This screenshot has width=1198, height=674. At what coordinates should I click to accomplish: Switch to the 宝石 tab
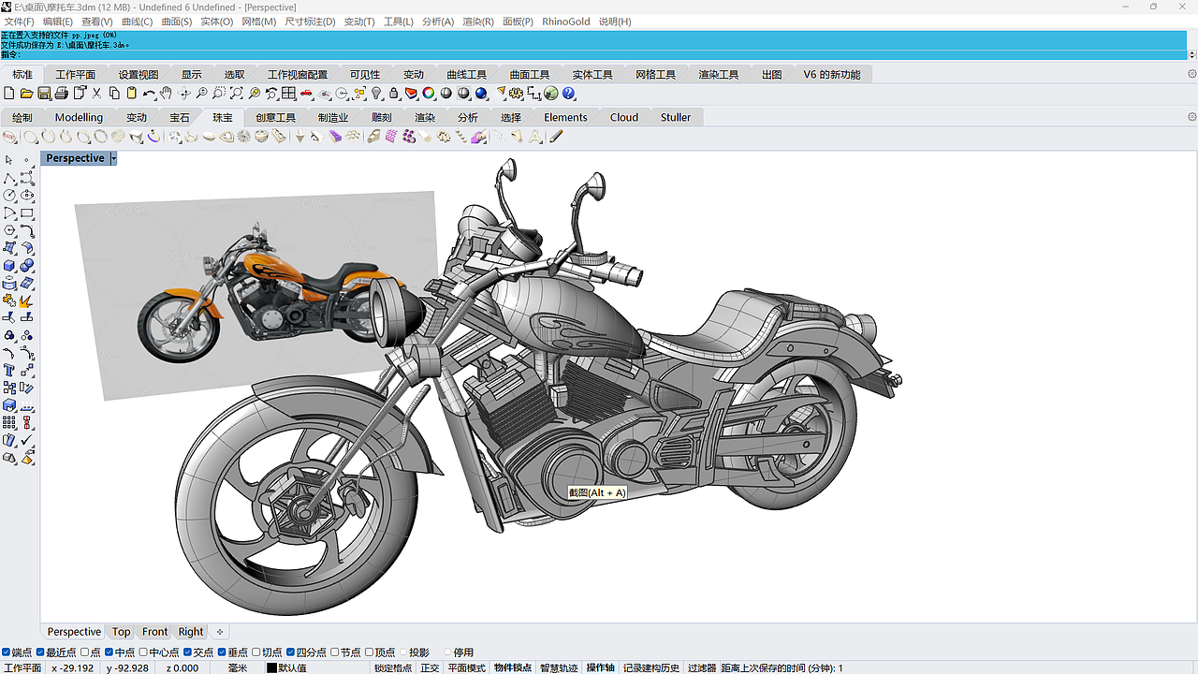click(x=180, y=118)
